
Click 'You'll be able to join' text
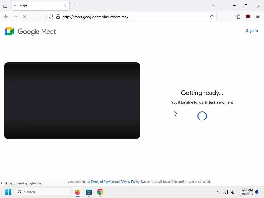tap(202, 102)
